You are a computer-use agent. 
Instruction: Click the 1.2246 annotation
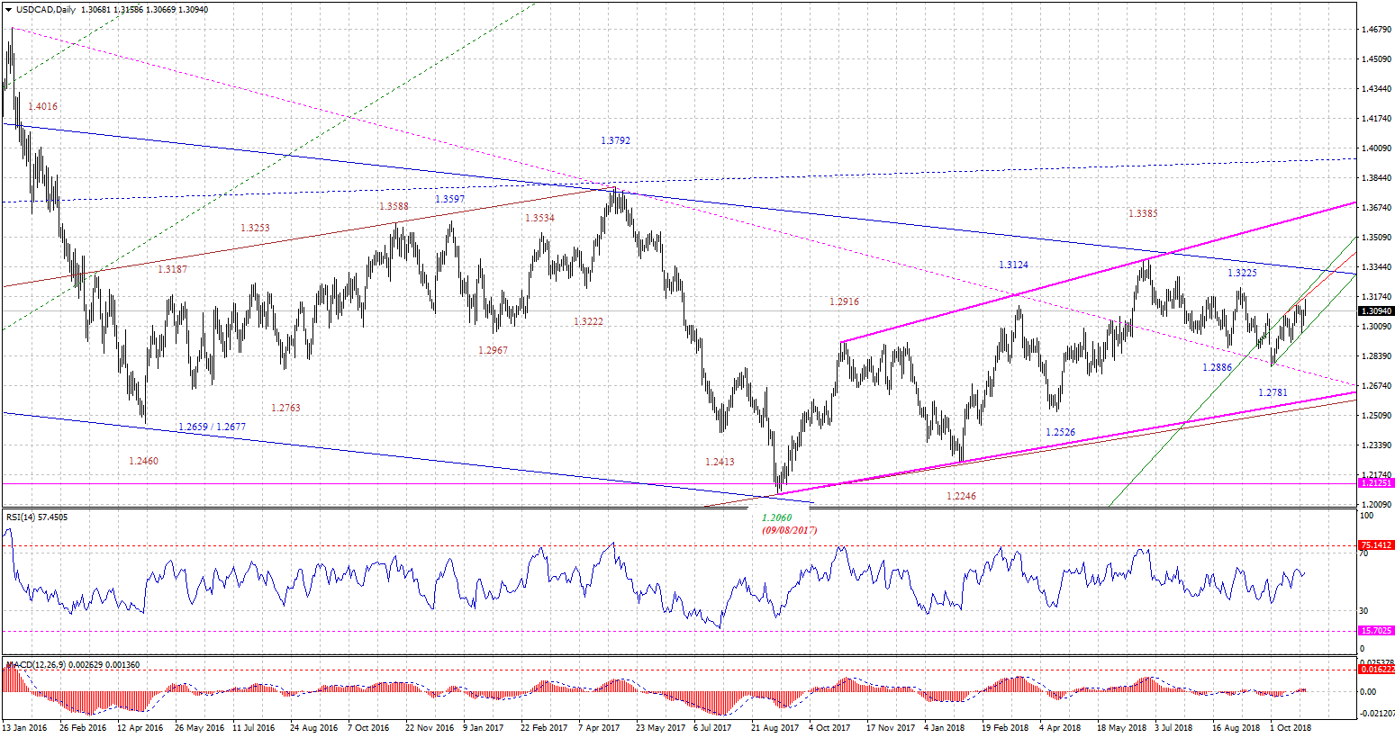(961, 496)
